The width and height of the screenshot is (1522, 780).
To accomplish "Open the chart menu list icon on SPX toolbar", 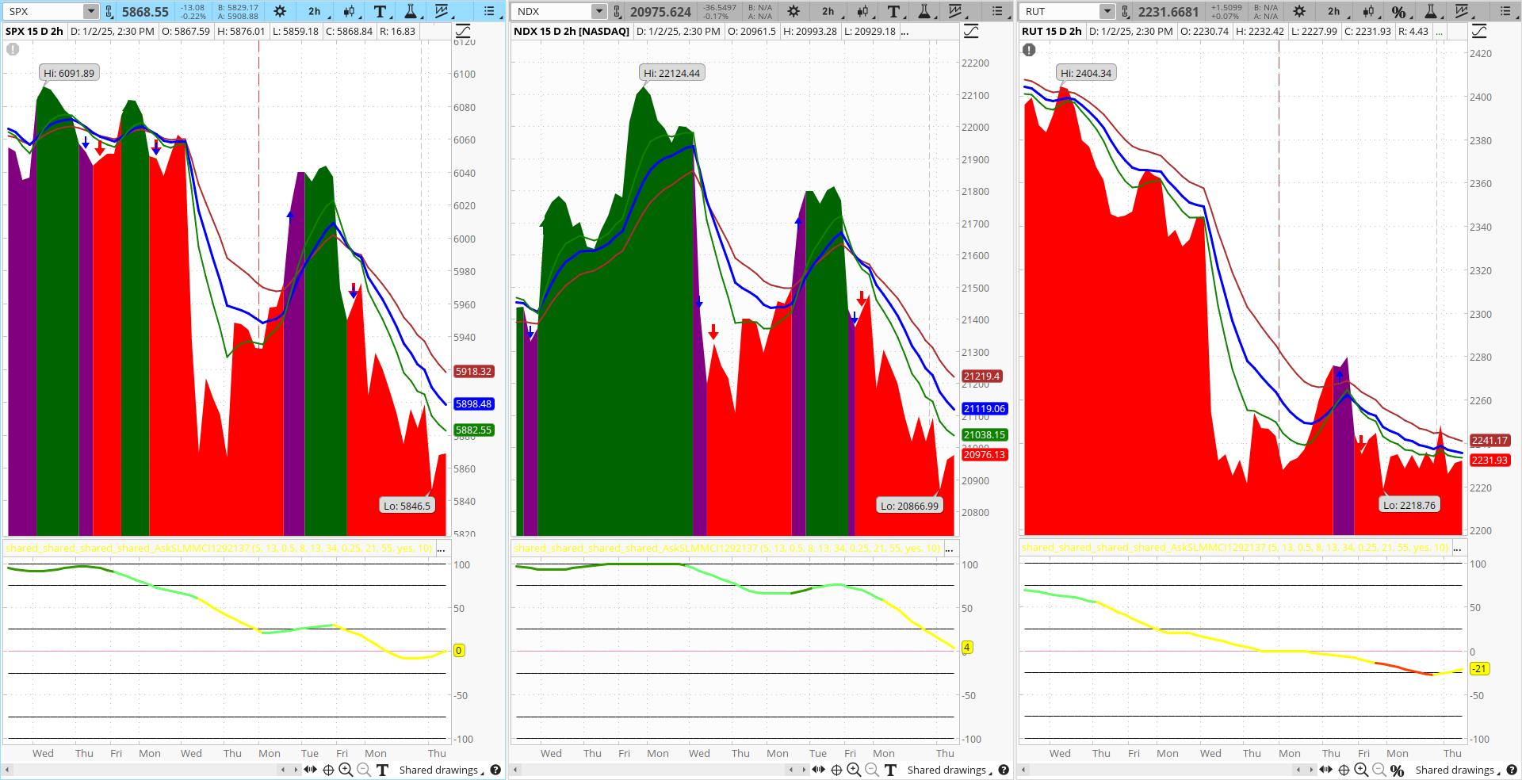I will pos(489,12).
